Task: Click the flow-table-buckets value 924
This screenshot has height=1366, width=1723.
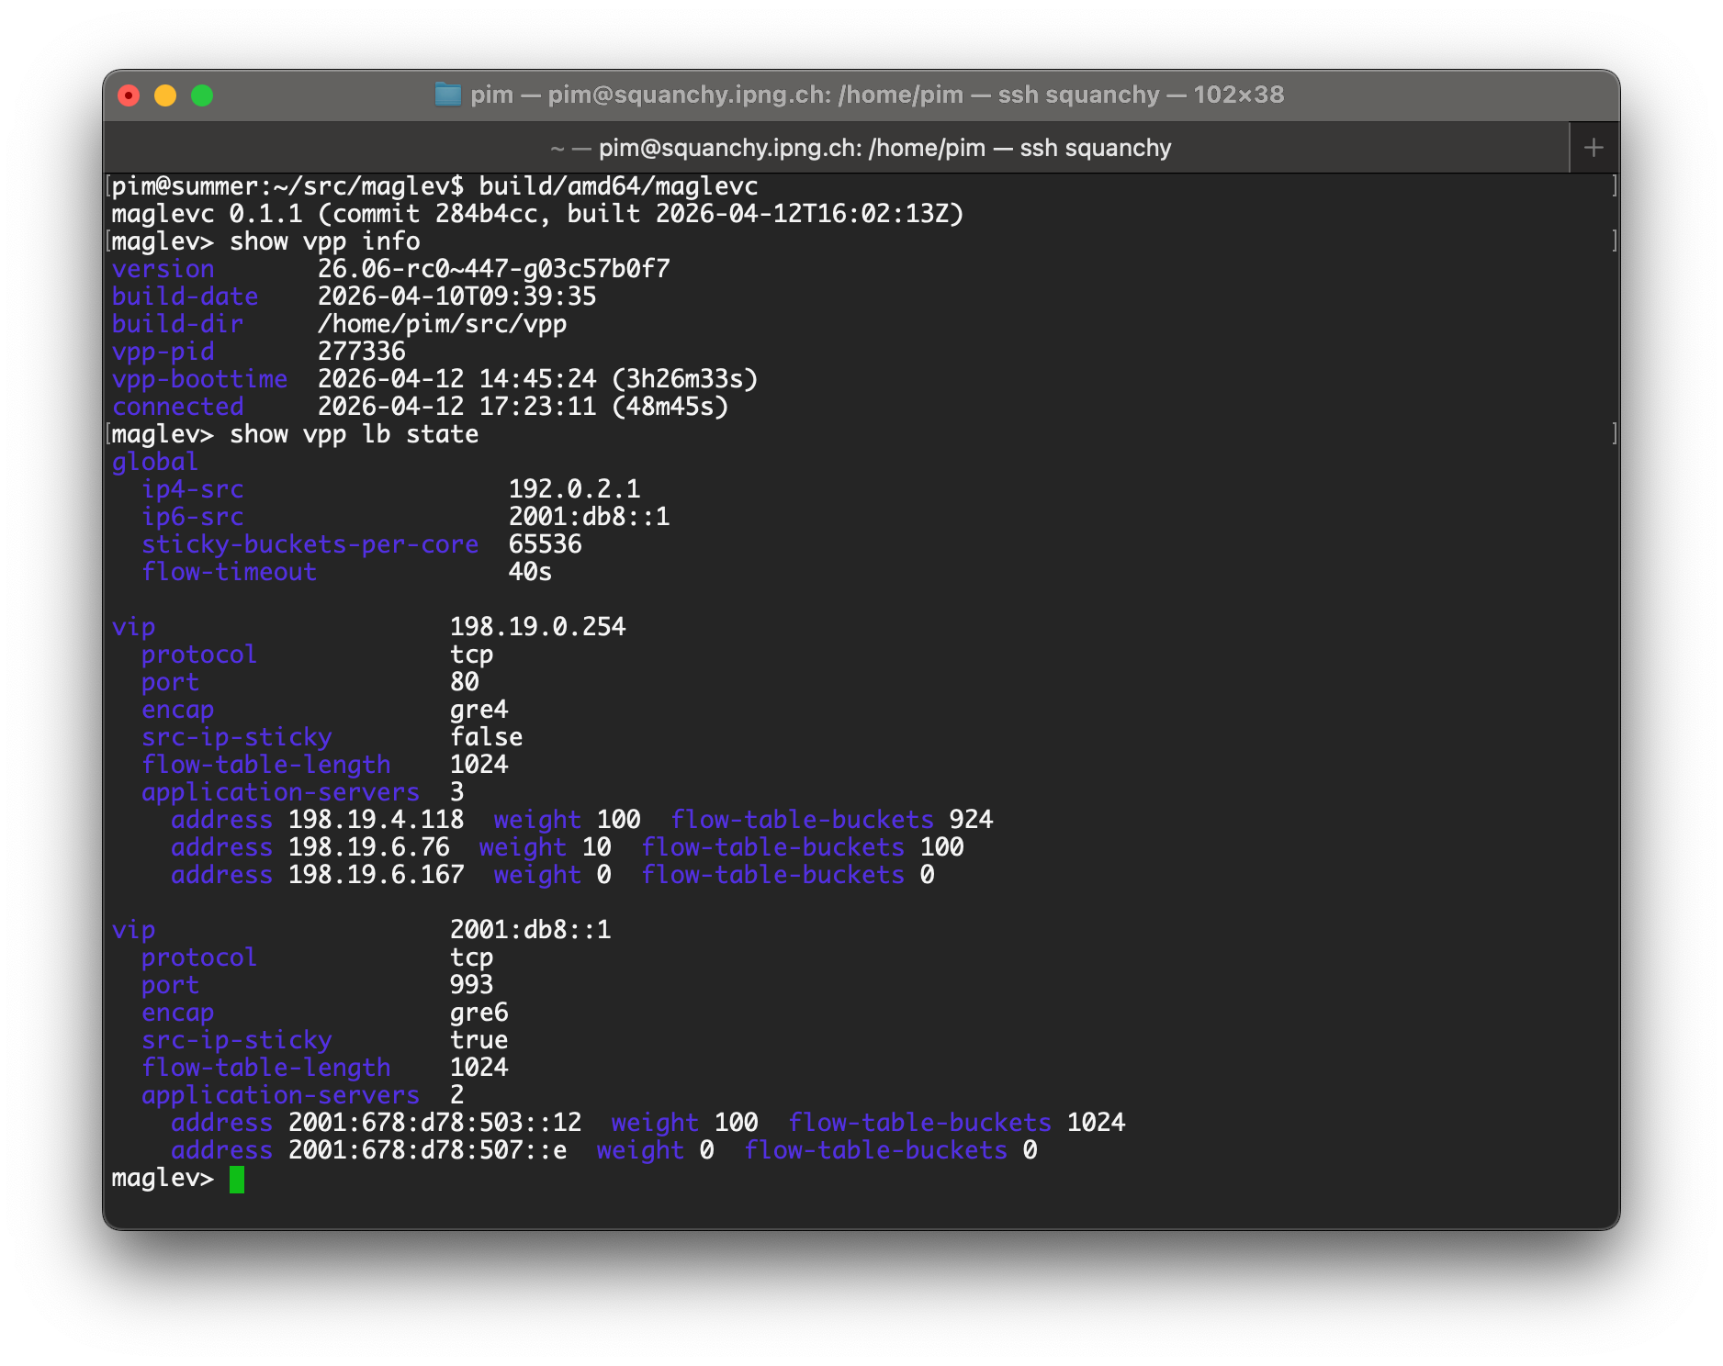Action: click(x=971, y=820)
